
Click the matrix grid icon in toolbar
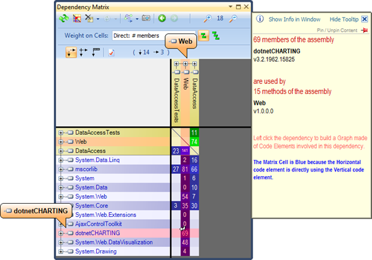click(77, 19)
